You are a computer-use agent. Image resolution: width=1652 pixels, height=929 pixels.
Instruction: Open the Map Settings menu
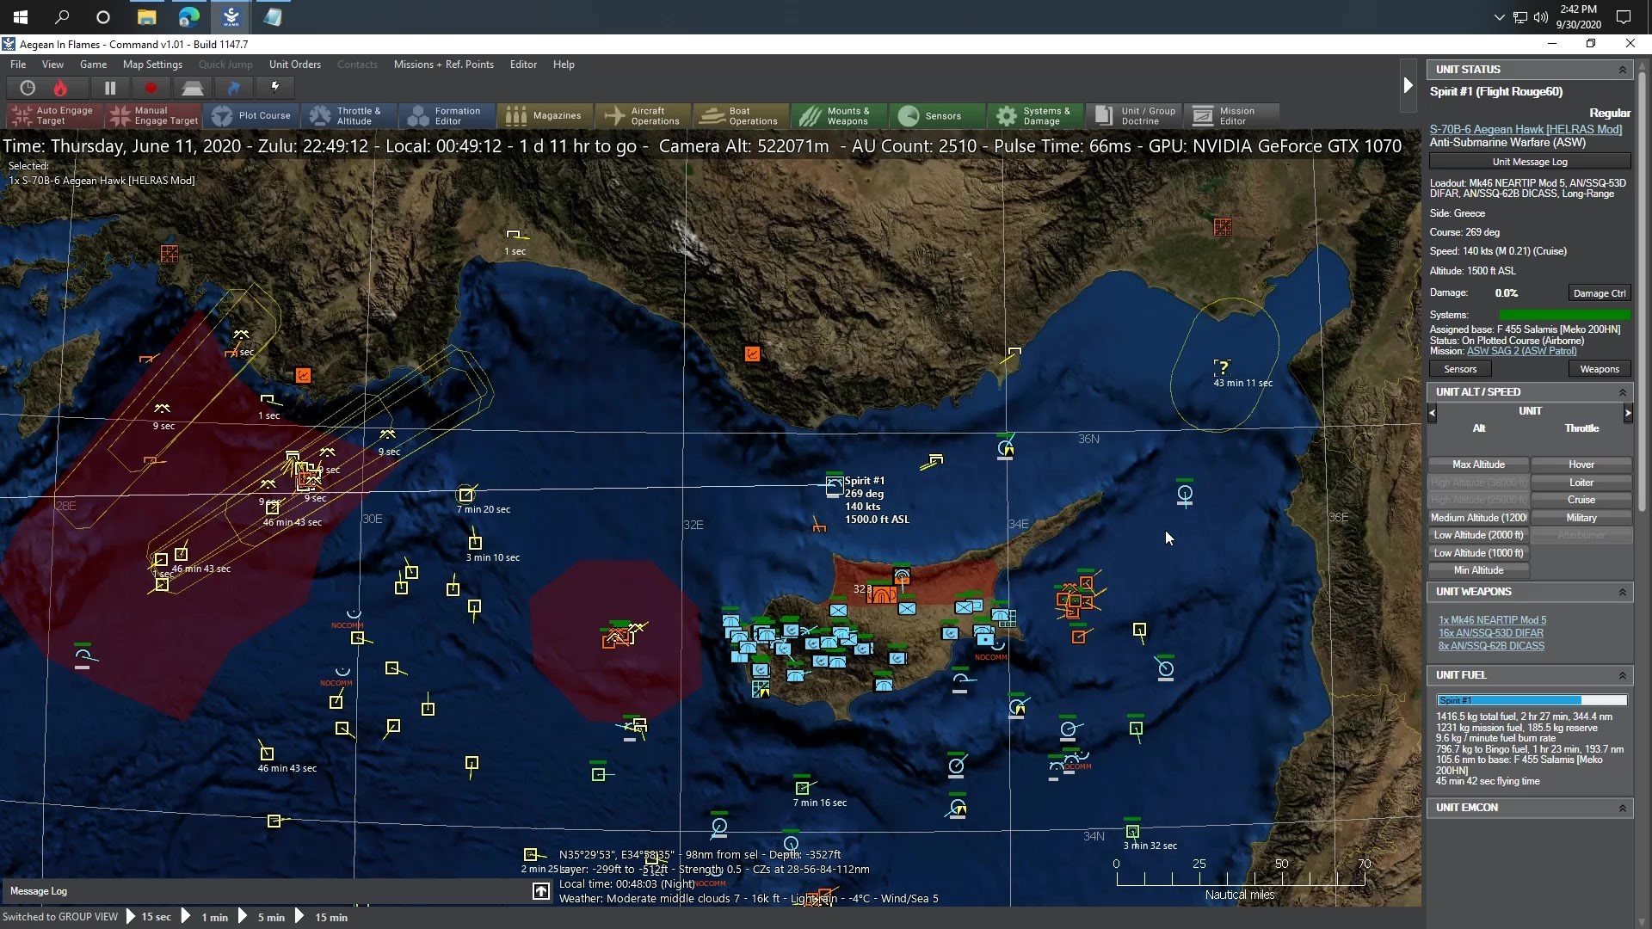click(152, 65)
